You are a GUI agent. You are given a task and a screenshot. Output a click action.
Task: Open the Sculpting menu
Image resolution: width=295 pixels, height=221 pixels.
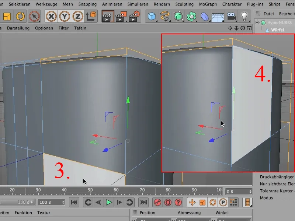pyautogui.click(x=184, y=4)
